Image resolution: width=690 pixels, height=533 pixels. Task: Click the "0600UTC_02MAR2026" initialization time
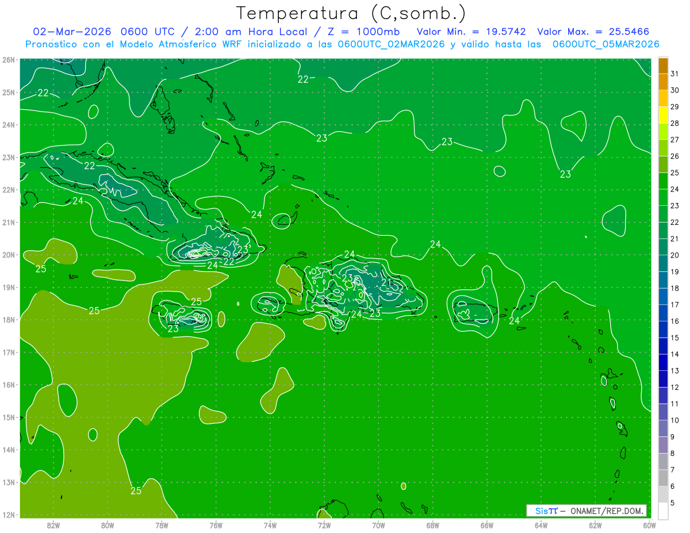[391, 44]
